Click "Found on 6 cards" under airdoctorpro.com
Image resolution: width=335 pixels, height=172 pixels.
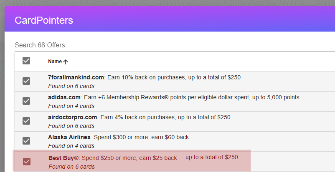[x=71, y=126]
